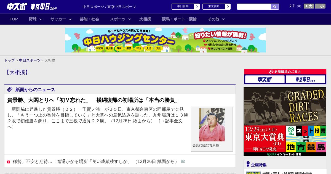331x174 pixels.
Task: Click the magnifier search button
Action: click(275, 7)
